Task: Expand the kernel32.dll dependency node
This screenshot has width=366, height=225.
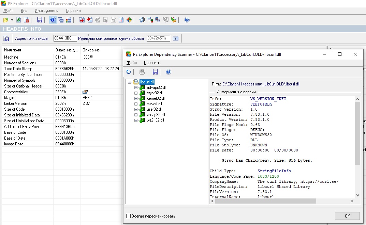Action: tap(136, 98)
